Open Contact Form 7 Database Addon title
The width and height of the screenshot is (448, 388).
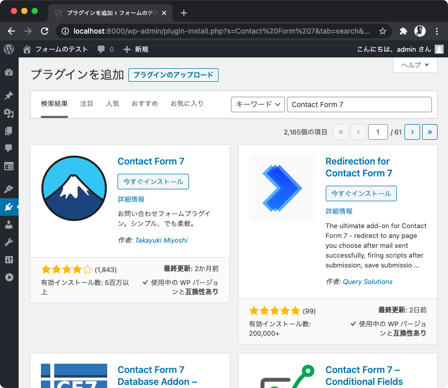(x=157, y=376)
